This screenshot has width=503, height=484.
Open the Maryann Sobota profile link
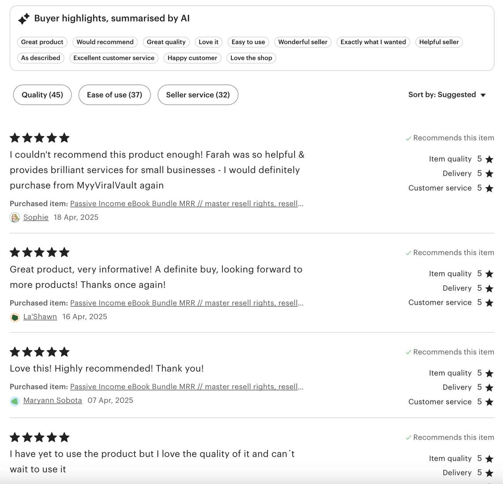[53, 401]
